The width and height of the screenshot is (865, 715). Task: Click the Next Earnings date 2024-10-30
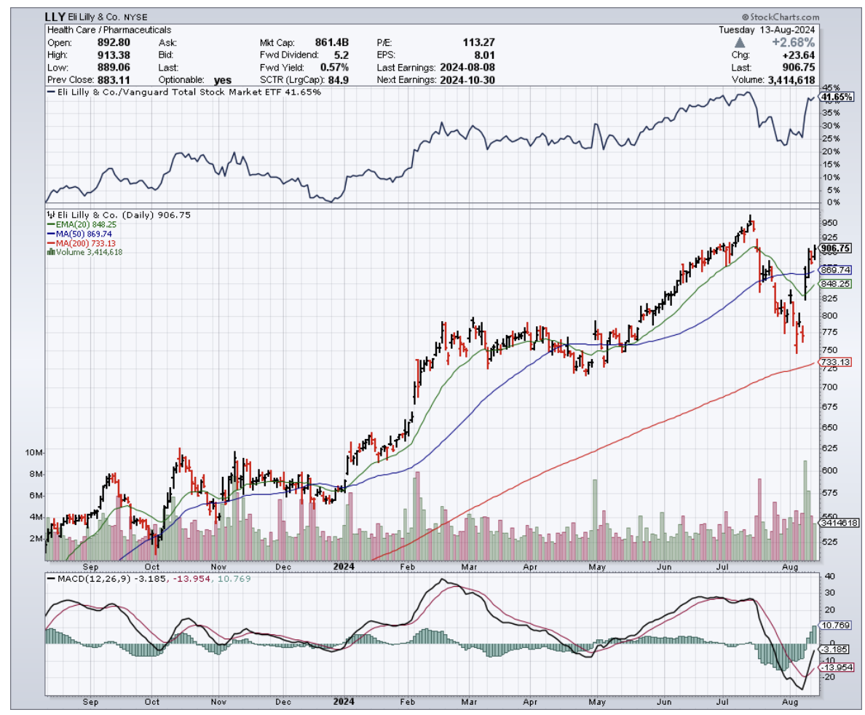point(467,79)
